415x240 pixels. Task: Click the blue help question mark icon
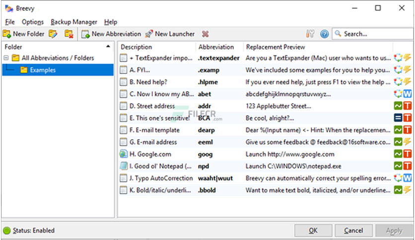324,34
